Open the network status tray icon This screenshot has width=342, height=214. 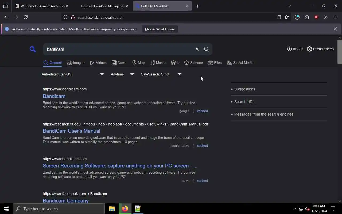pyautogui.click(x=301, y=209)
